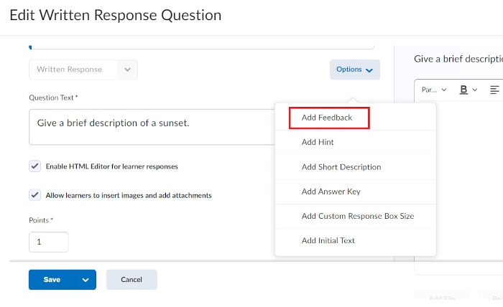Focus the Points input box
The width and height of the screenshot is (503, 307).
pos(49,242)
